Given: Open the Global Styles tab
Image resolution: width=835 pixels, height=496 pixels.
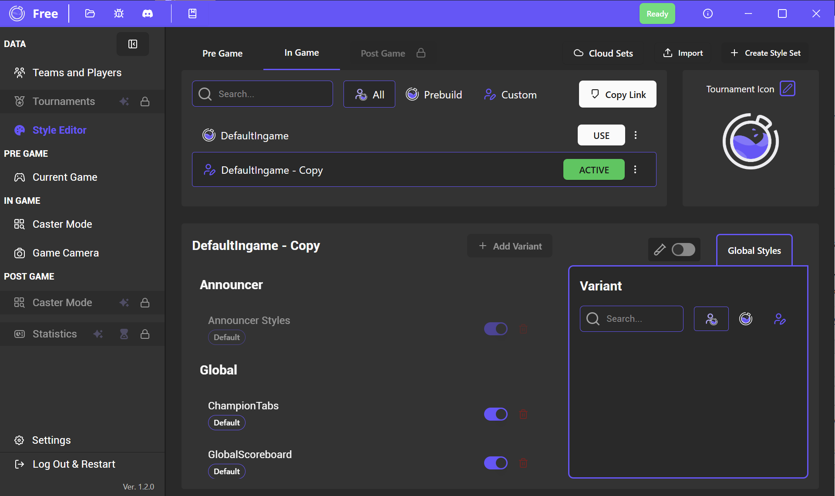Looking at the screenshot, I should (754, 250).
